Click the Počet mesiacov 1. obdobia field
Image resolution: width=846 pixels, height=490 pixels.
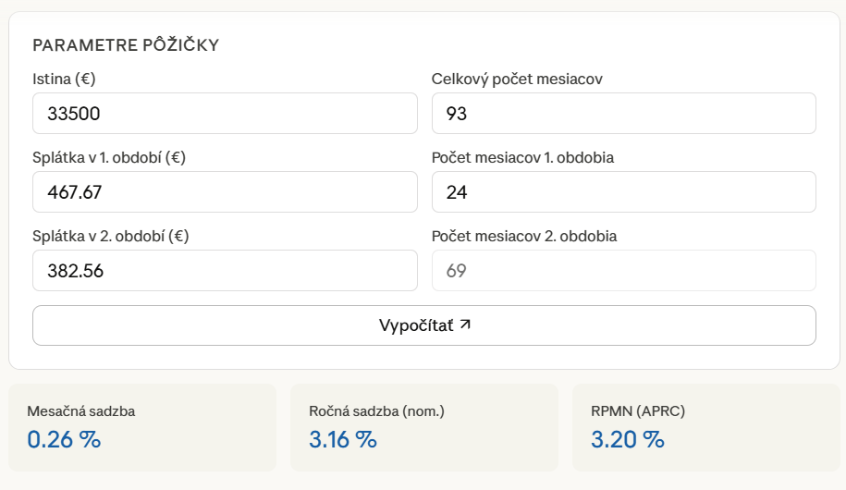pyautogui.click(x=624, y=192)
